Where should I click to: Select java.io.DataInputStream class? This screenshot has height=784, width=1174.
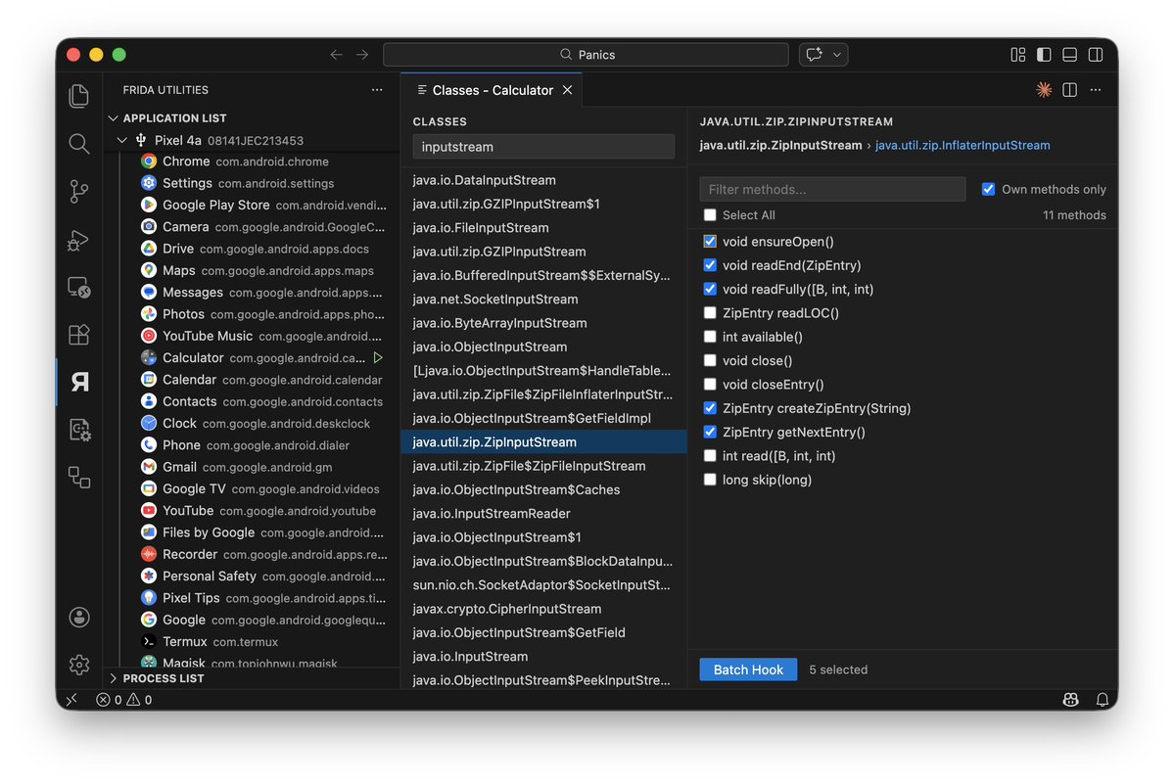point(543,180)
